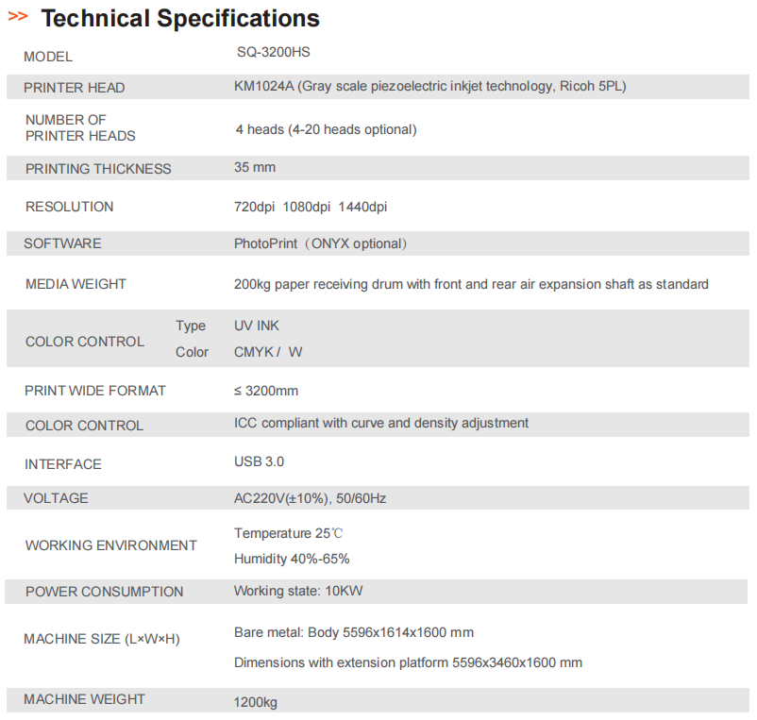Select the USB 3.0 interface value
Screen dimensions: 757x720
[x=259, y=462]
